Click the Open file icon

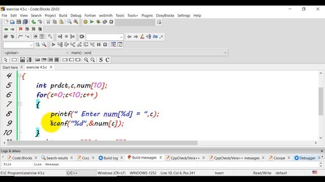(x=12, y=22)
